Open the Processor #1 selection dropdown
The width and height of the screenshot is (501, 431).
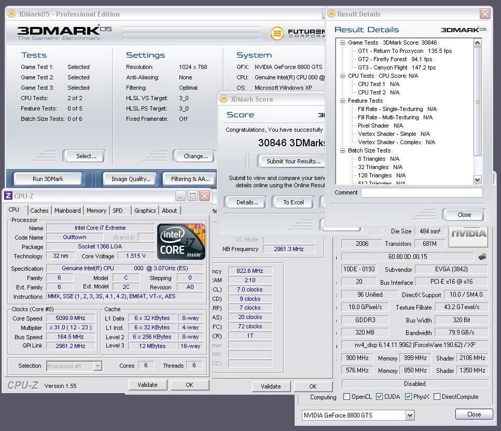click(98, 366)
